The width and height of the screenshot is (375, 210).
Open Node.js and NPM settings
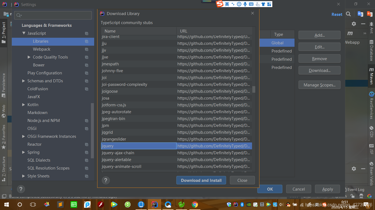tap(44, 121)
